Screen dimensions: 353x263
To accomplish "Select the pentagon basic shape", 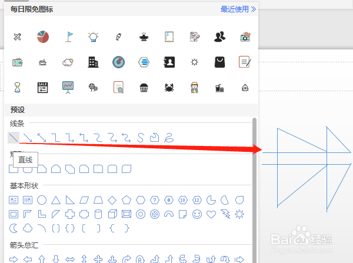I will pos(126,200).
